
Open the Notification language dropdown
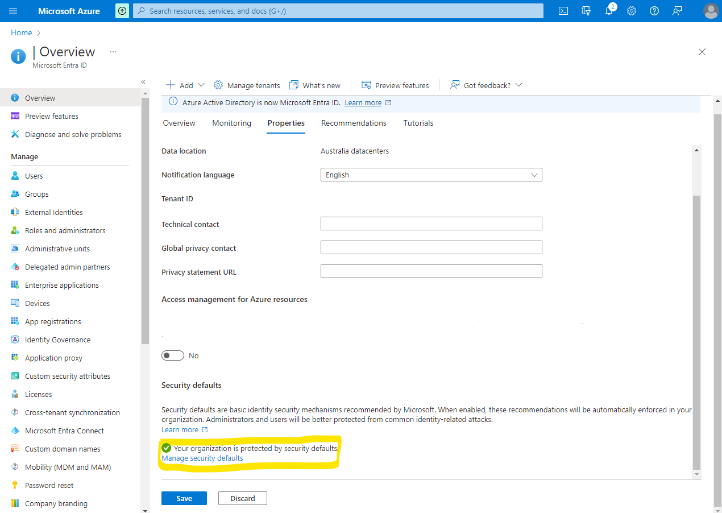pos(431,175)
